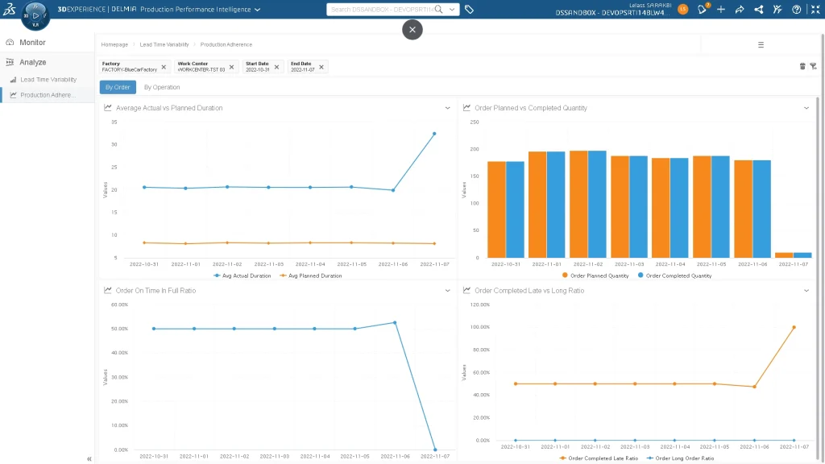
Task: Go to Homepage breadcrumb link
Action: (x=114, y=45)
